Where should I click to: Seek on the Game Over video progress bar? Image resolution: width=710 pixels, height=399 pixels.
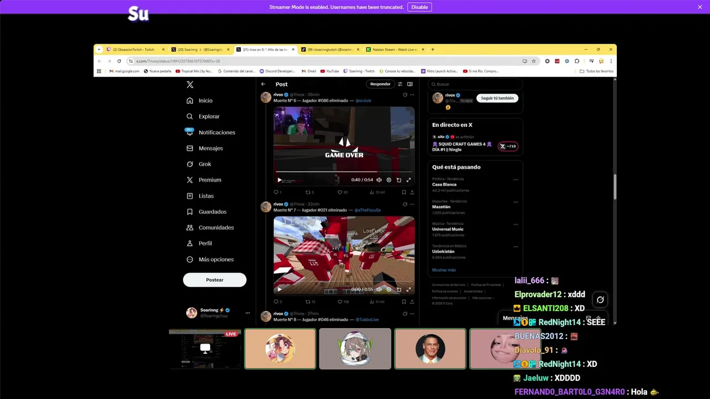[x=344, y=172]
